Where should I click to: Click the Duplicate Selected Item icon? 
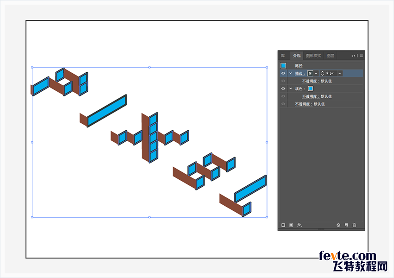pyautogui.click(x=346, y=225)
